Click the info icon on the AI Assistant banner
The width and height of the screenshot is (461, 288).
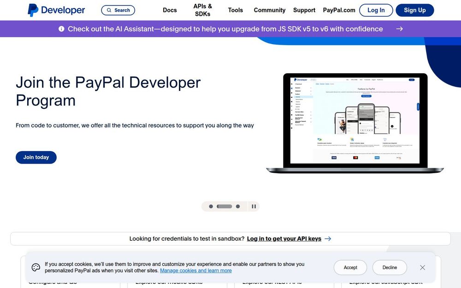pos(61,29)
